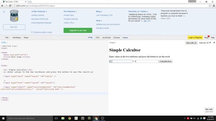Image resolution: width=216 pixels, height=121 pixels.
Task: Click the JS Bin robot logo
Action: [x=14, y=16]
